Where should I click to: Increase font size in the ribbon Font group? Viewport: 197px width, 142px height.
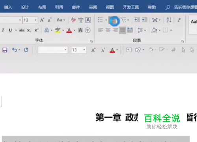tap(42, 20)
